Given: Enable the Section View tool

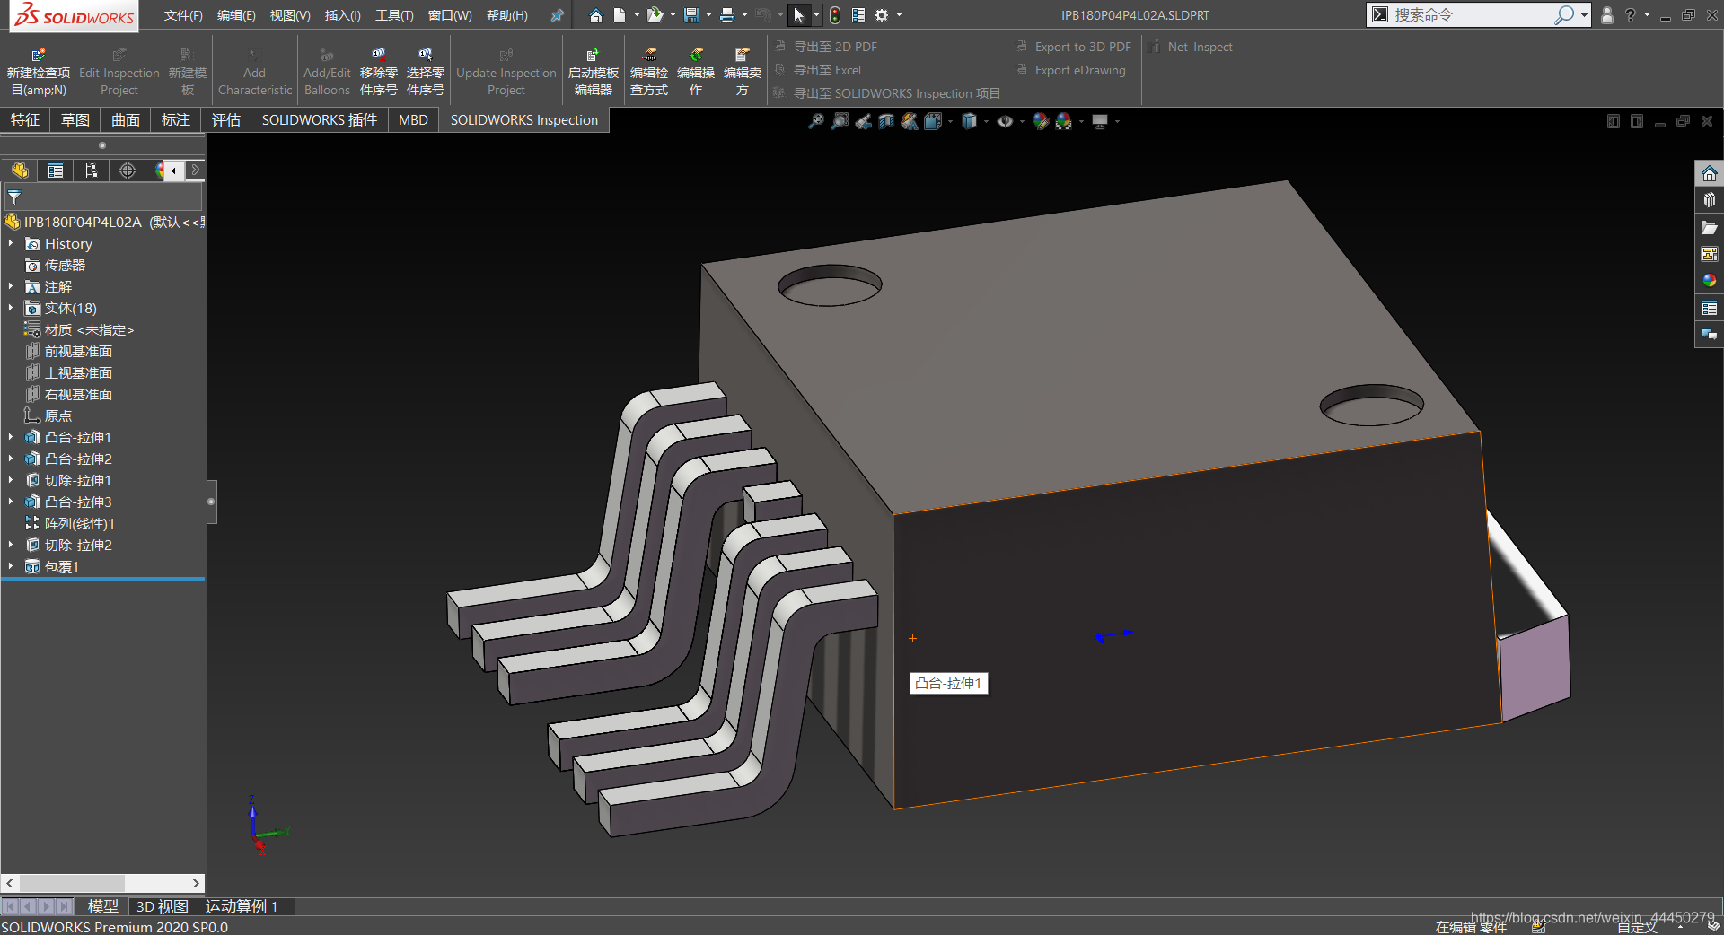Looking at the screenshot, I should (886, 121).
